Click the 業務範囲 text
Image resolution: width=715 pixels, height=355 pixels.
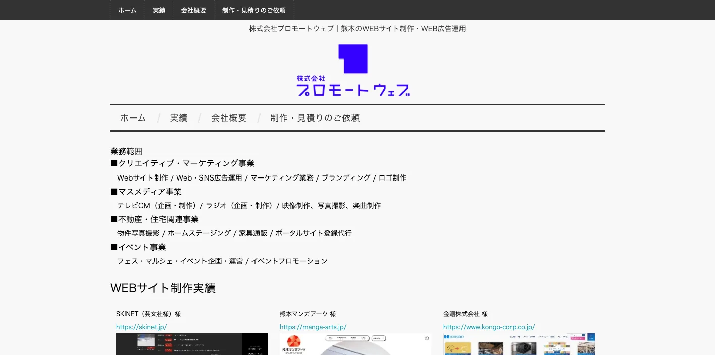[126, 151]
